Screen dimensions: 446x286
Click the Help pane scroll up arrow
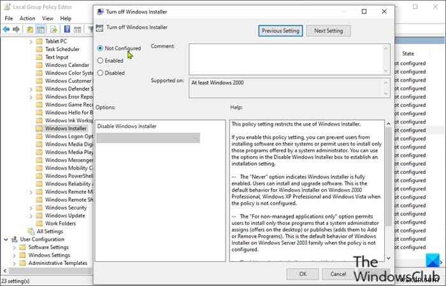coord(389,124)
